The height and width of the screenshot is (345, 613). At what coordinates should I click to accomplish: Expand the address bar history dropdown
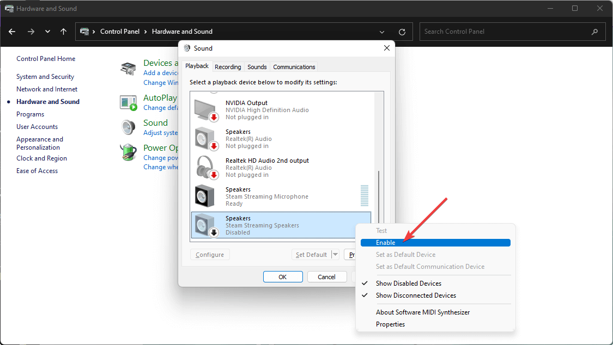click(x=382, y=32)
